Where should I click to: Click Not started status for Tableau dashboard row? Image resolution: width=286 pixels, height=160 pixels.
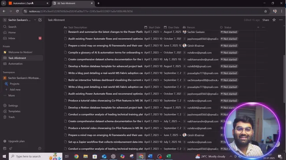[229, 80]
